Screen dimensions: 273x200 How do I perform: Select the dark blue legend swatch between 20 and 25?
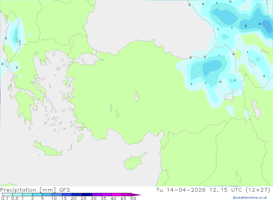point(77,195)
